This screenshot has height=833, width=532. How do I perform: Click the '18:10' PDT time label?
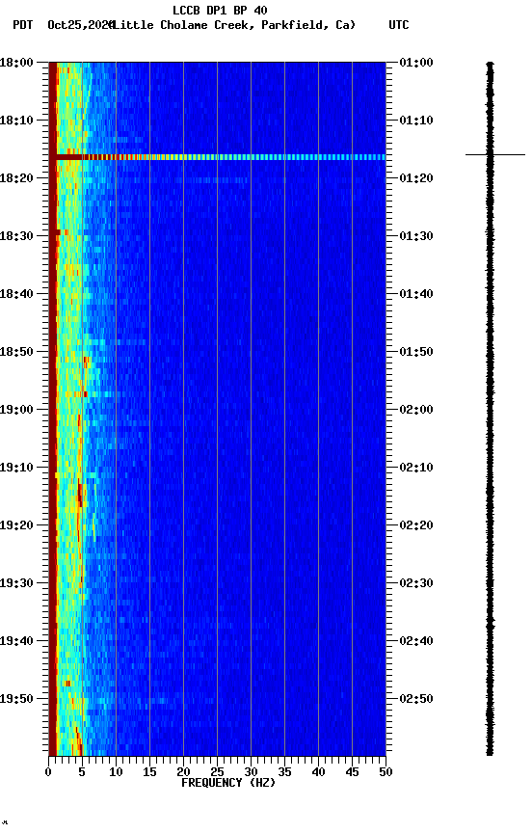(x=16, y=121)
